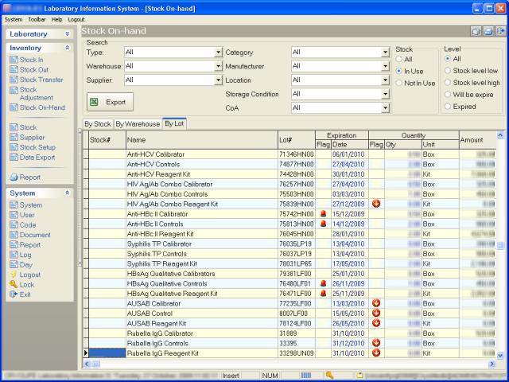Select the Stock 'Not In Use' radio button
The width and height of the screenshot is (509, 382).
click(399, 83)
